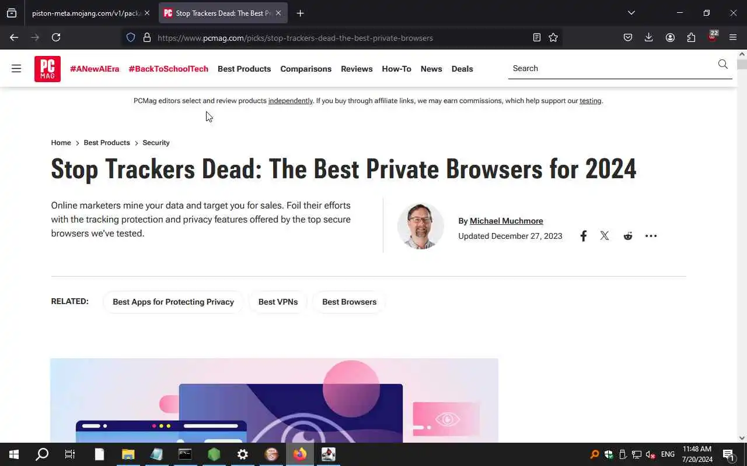Screen dimensions: 747x466
Task: Open Windows taskbar search
Action: point(42,454)
